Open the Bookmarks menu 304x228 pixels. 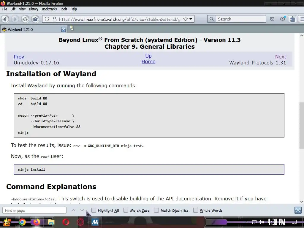coord(49,9)
